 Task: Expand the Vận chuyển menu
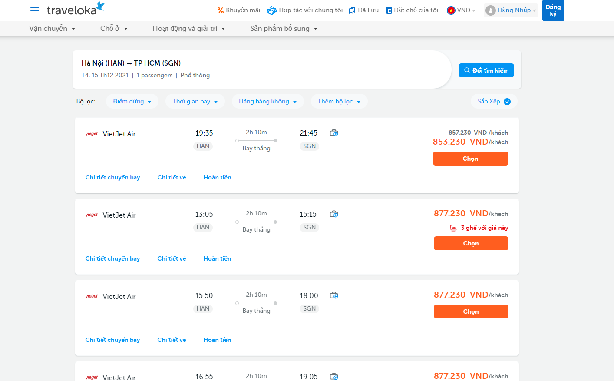point(52,29)
